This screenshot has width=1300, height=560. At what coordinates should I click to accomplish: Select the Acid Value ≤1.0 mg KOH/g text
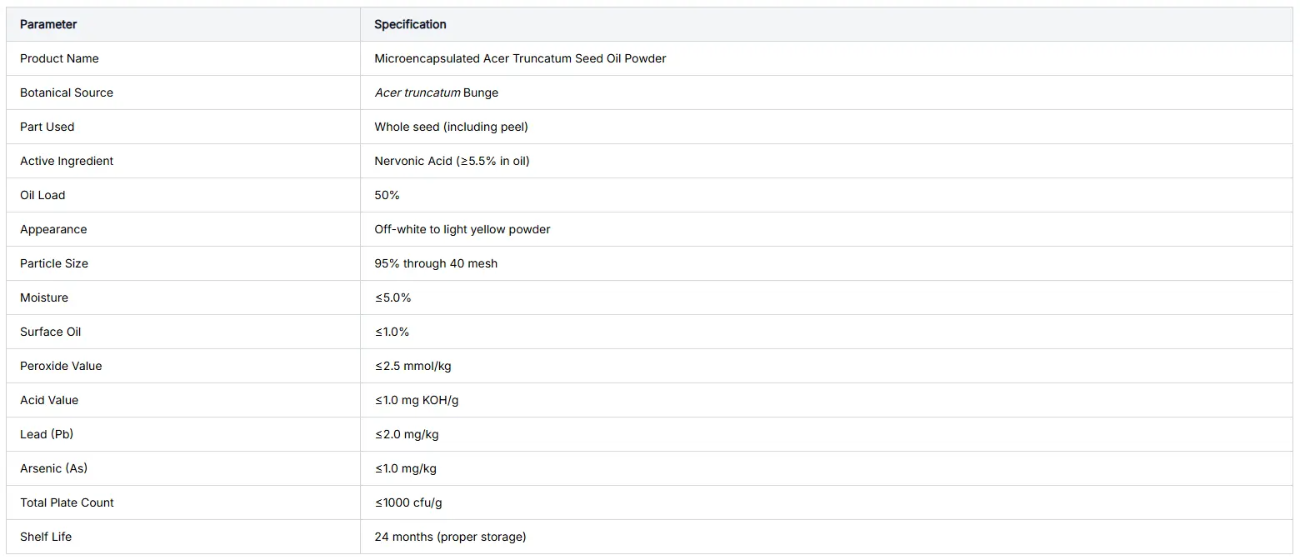[x=417, y=400]
